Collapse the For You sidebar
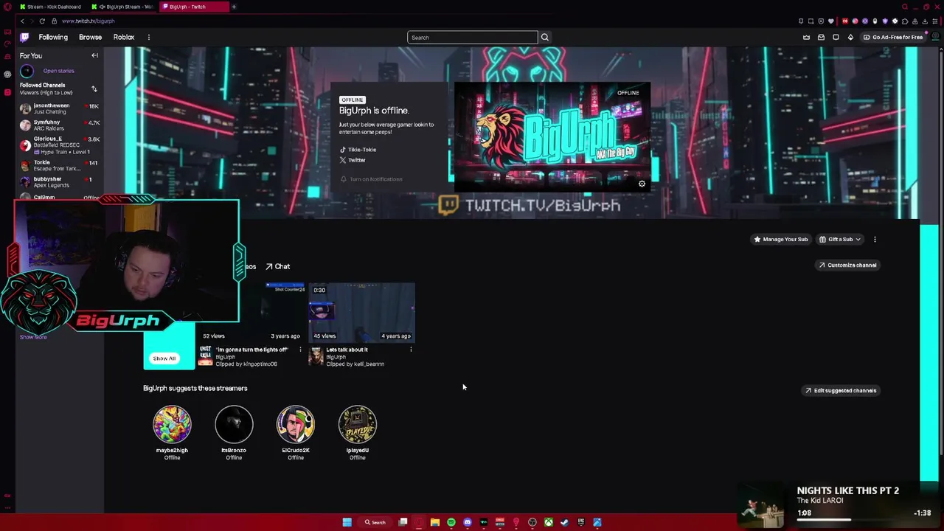The width and height of the screenshot is (944, 531). (94, 55)
